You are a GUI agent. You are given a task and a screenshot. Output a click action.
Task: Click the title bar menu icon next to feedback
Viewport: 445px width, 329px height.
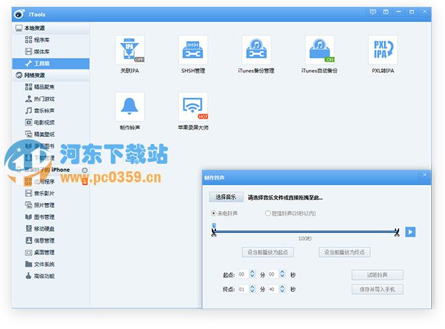(385, 12)
